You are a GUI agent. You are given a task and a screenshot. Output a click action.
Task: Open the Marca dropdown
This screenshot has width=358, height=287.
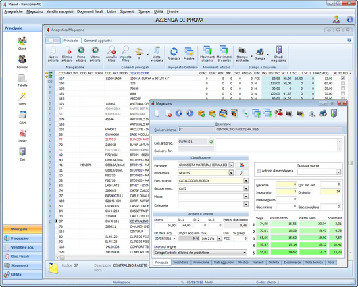click(246, 197)
